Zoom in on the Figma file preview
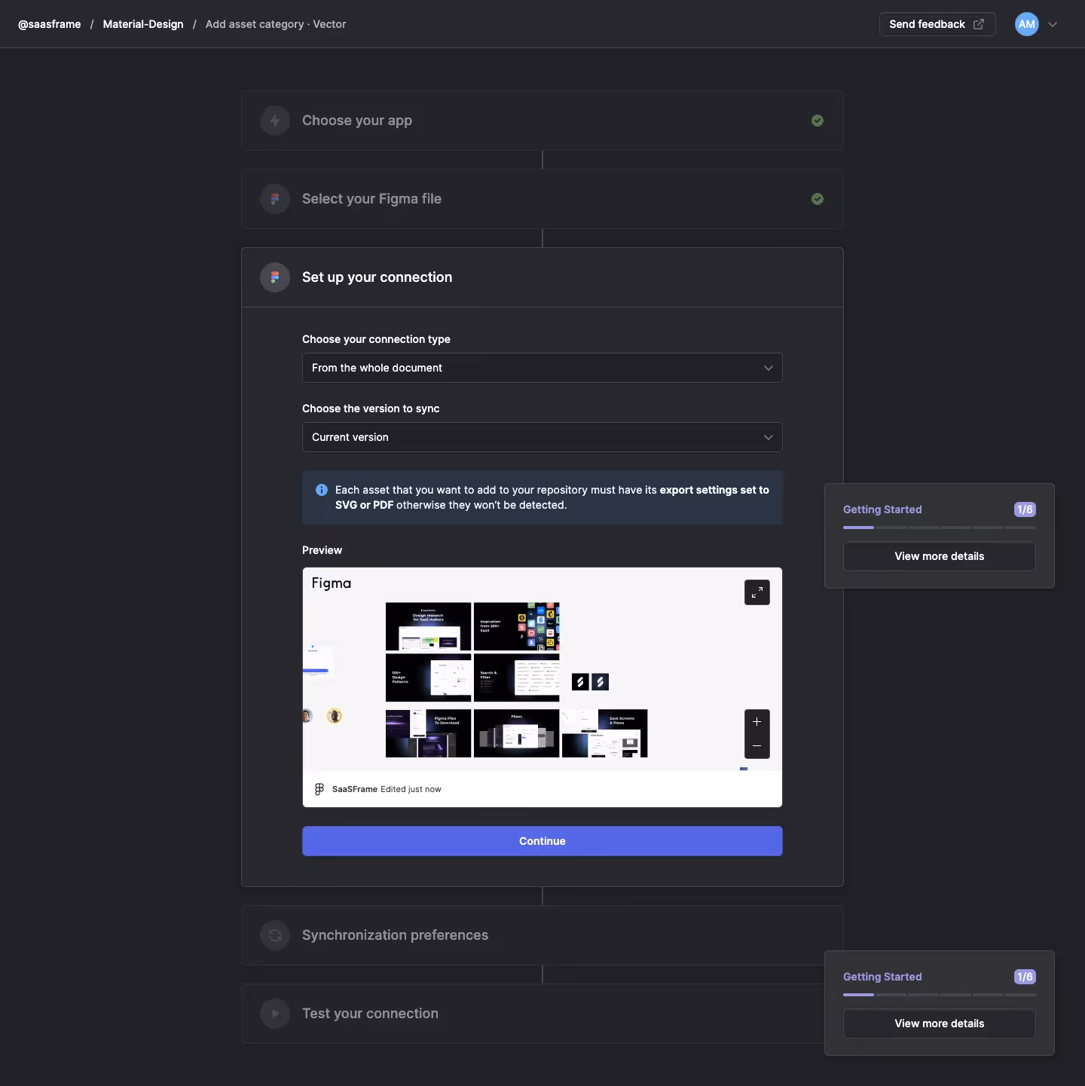This screenshot has width=1085, height=1086. [756, 722]
